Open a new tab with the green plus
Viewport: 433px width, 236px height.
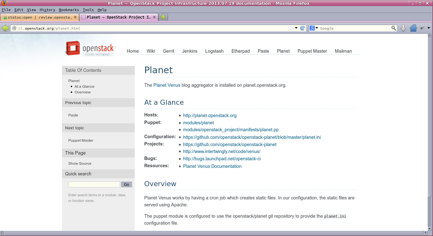pyautogui.click(x=163, y=17)
